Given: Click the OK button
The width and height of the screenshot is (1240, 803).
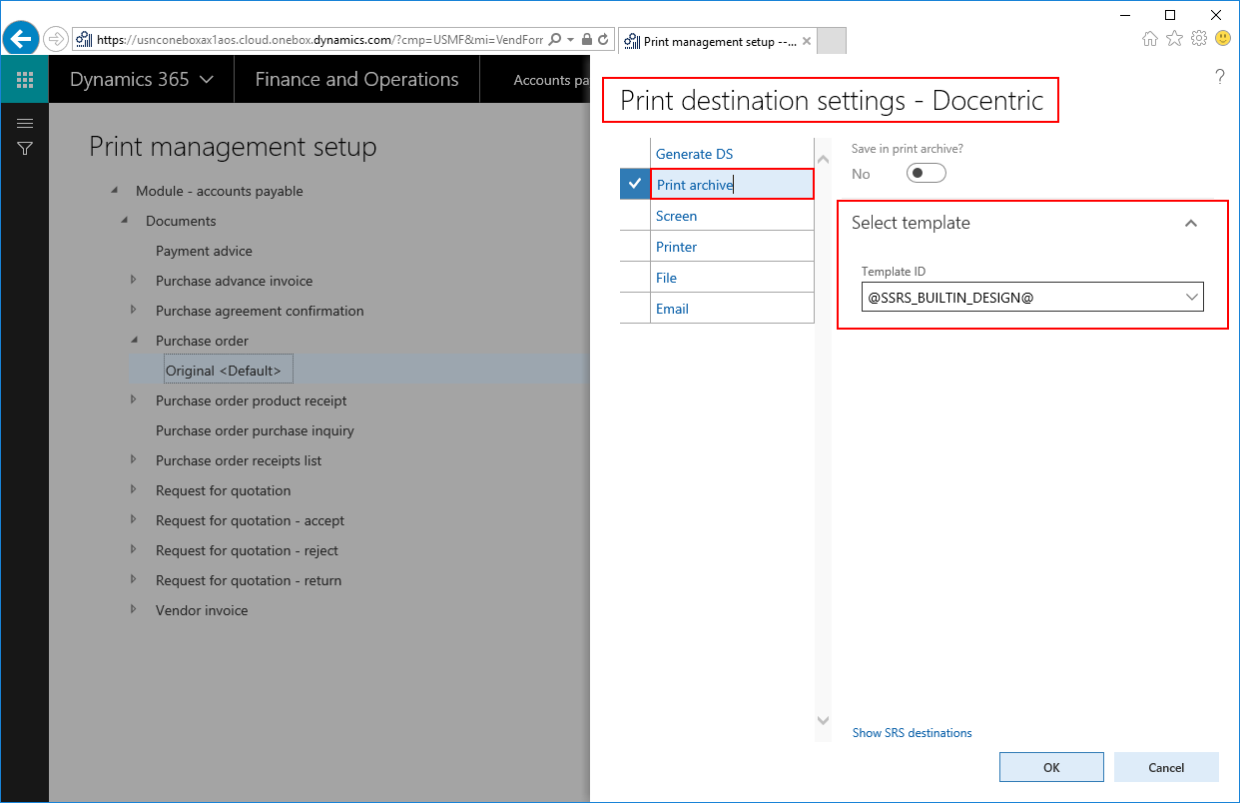Looking at the screenshot, I should click(x=1051, y=767).
